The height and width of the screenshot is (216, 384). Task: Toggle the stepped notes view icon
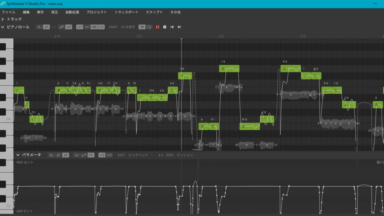click(x=62, y=27)
